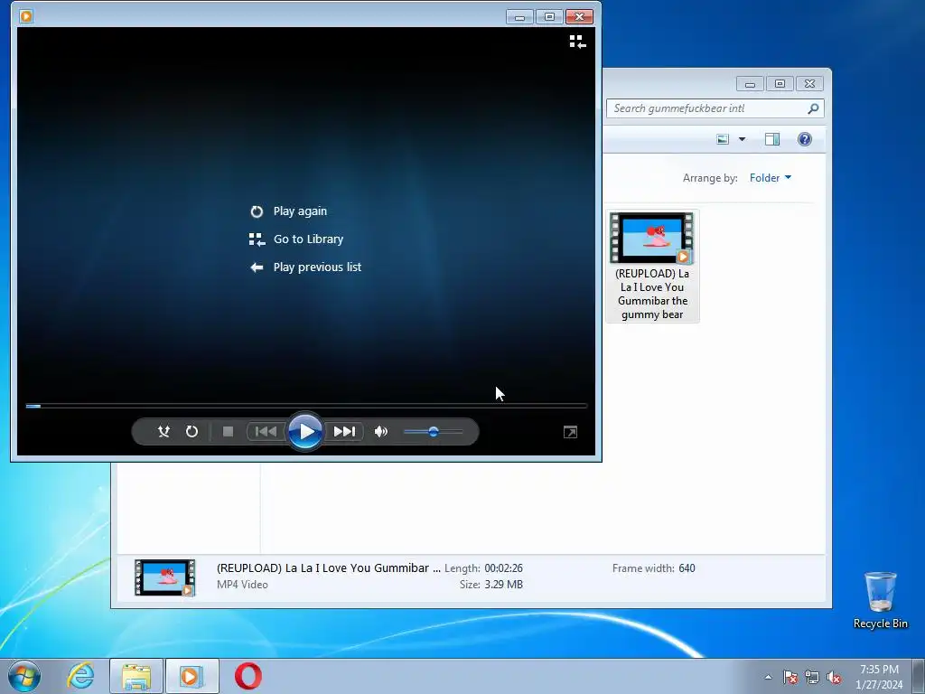
Task: Close the Explorer window
Action: pos(809,84)
